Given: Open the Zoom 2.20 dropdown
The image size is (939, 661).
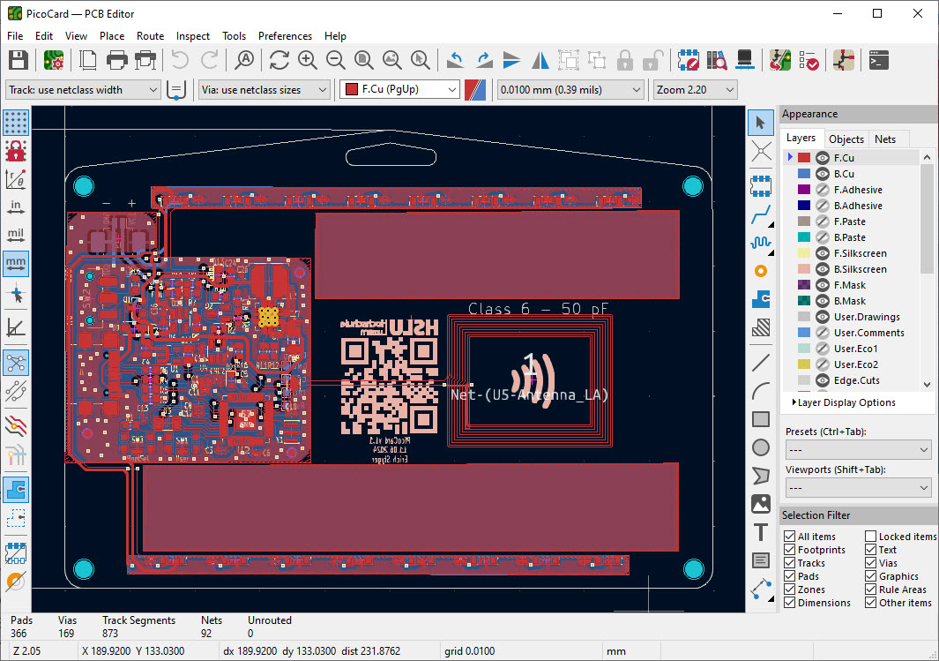Looking at the screenshot, I should [695, 90].
